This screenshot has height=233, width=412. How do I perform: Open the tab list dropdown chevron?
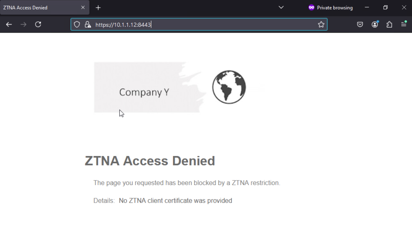point(281,7)
